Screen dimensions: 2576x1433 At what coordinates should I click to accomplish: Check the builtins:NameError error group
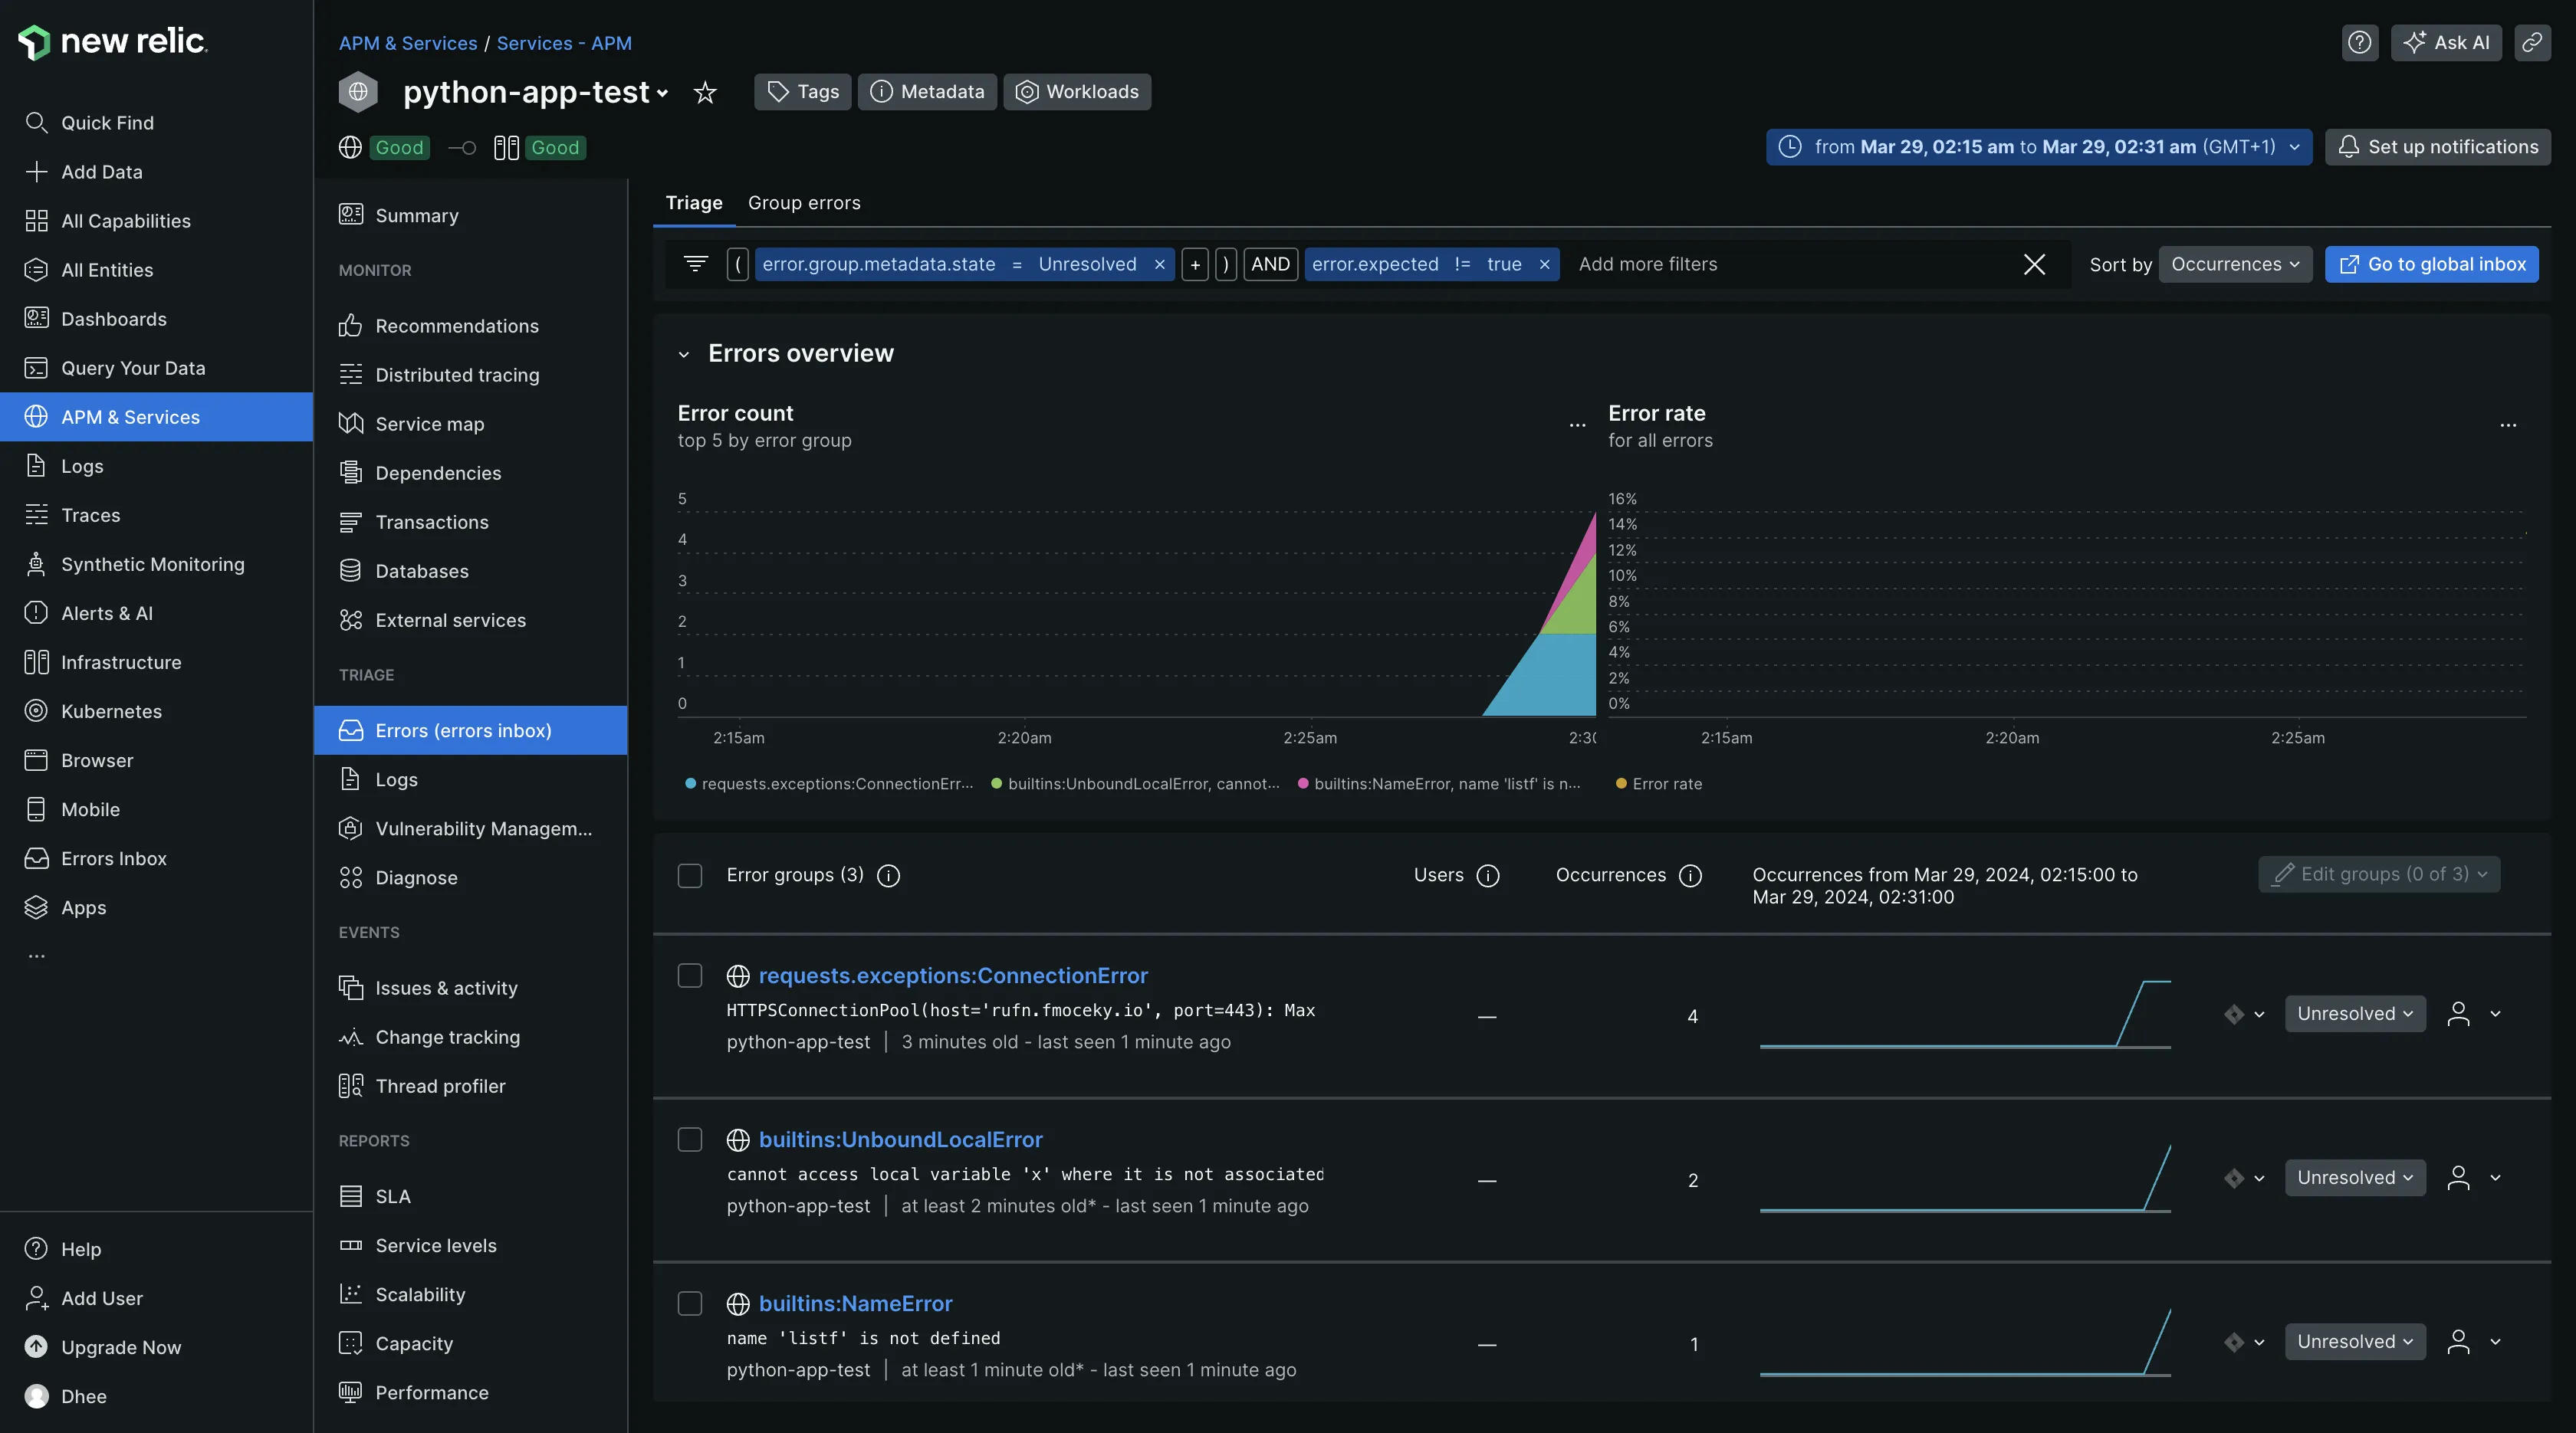click(x=689, y=1304)
